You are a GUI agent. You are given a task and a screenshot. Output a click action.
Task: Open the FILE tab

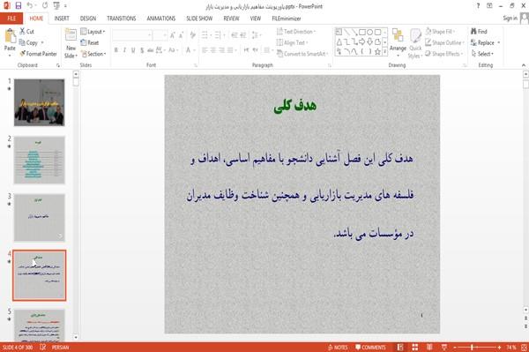pos(11,19)
